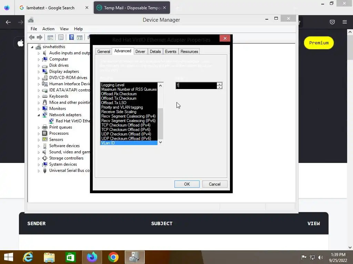Click the Windows Start button
This screenshot has width=353, height=264.
tap(9, 257)
